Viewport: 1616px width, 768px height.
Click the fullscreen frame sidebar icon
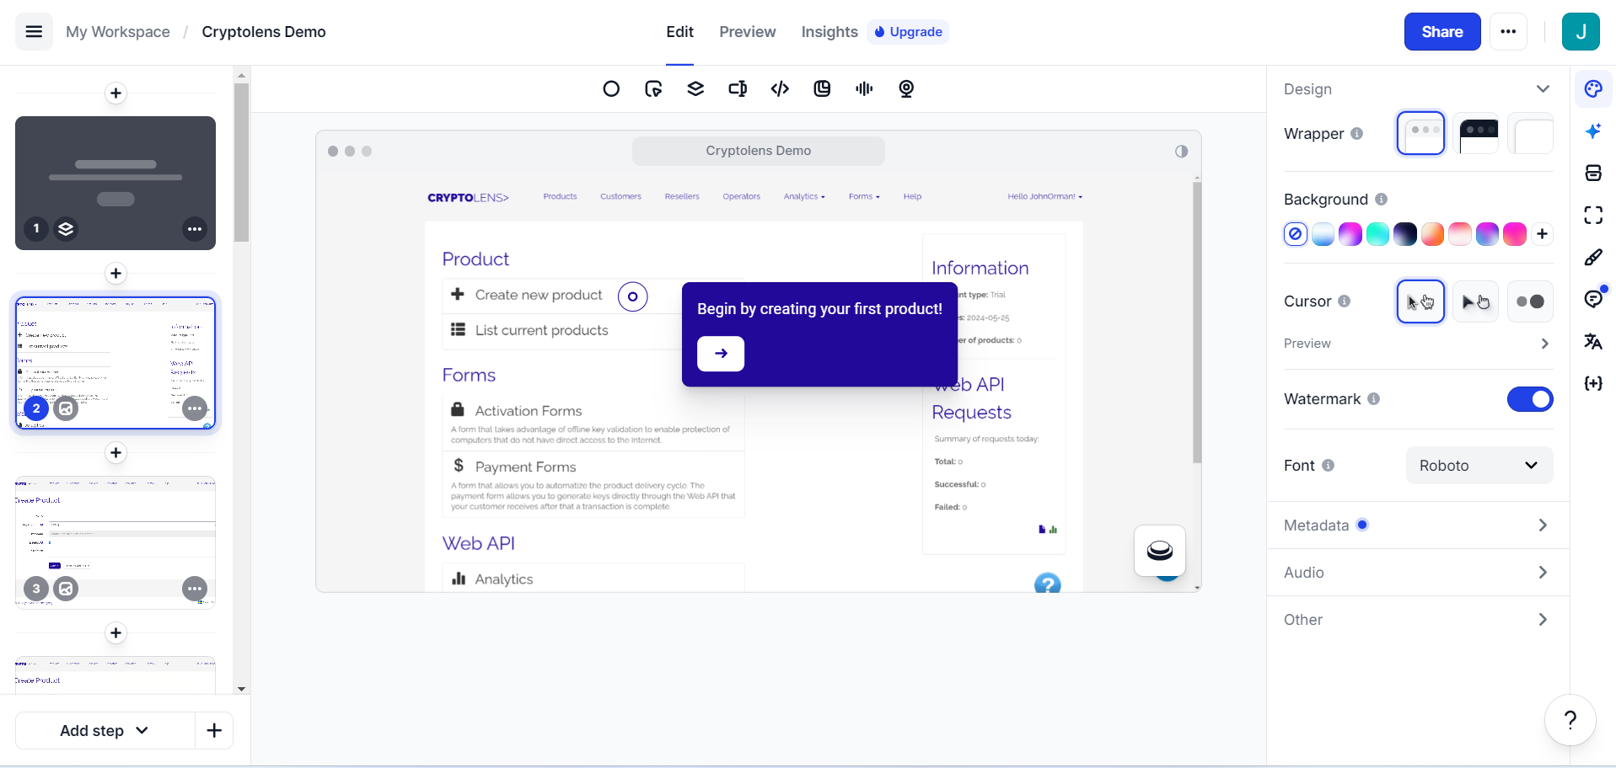(1593, 216)
